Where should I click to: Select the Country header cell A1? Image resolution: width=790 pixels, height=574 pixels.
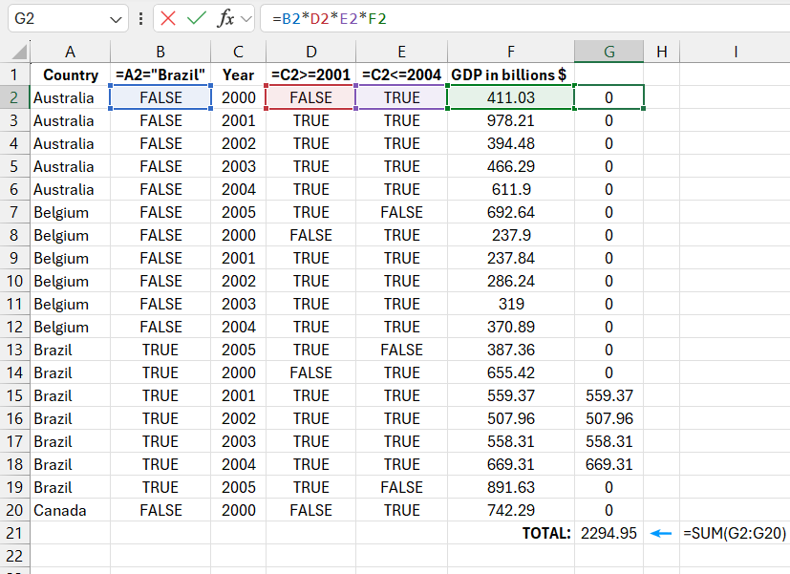coord(70,74)
